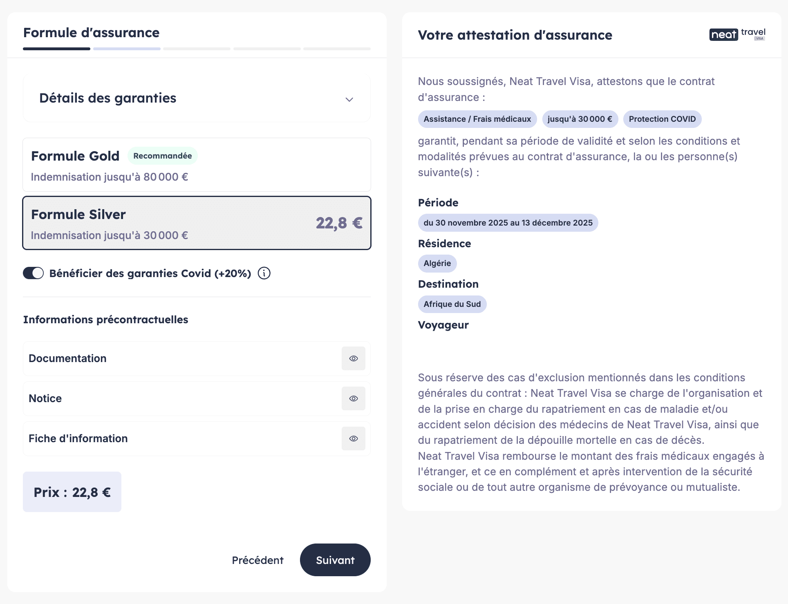Click the Neat Travel Visa logo
The image size is (788, 604).
pos(737,35)
